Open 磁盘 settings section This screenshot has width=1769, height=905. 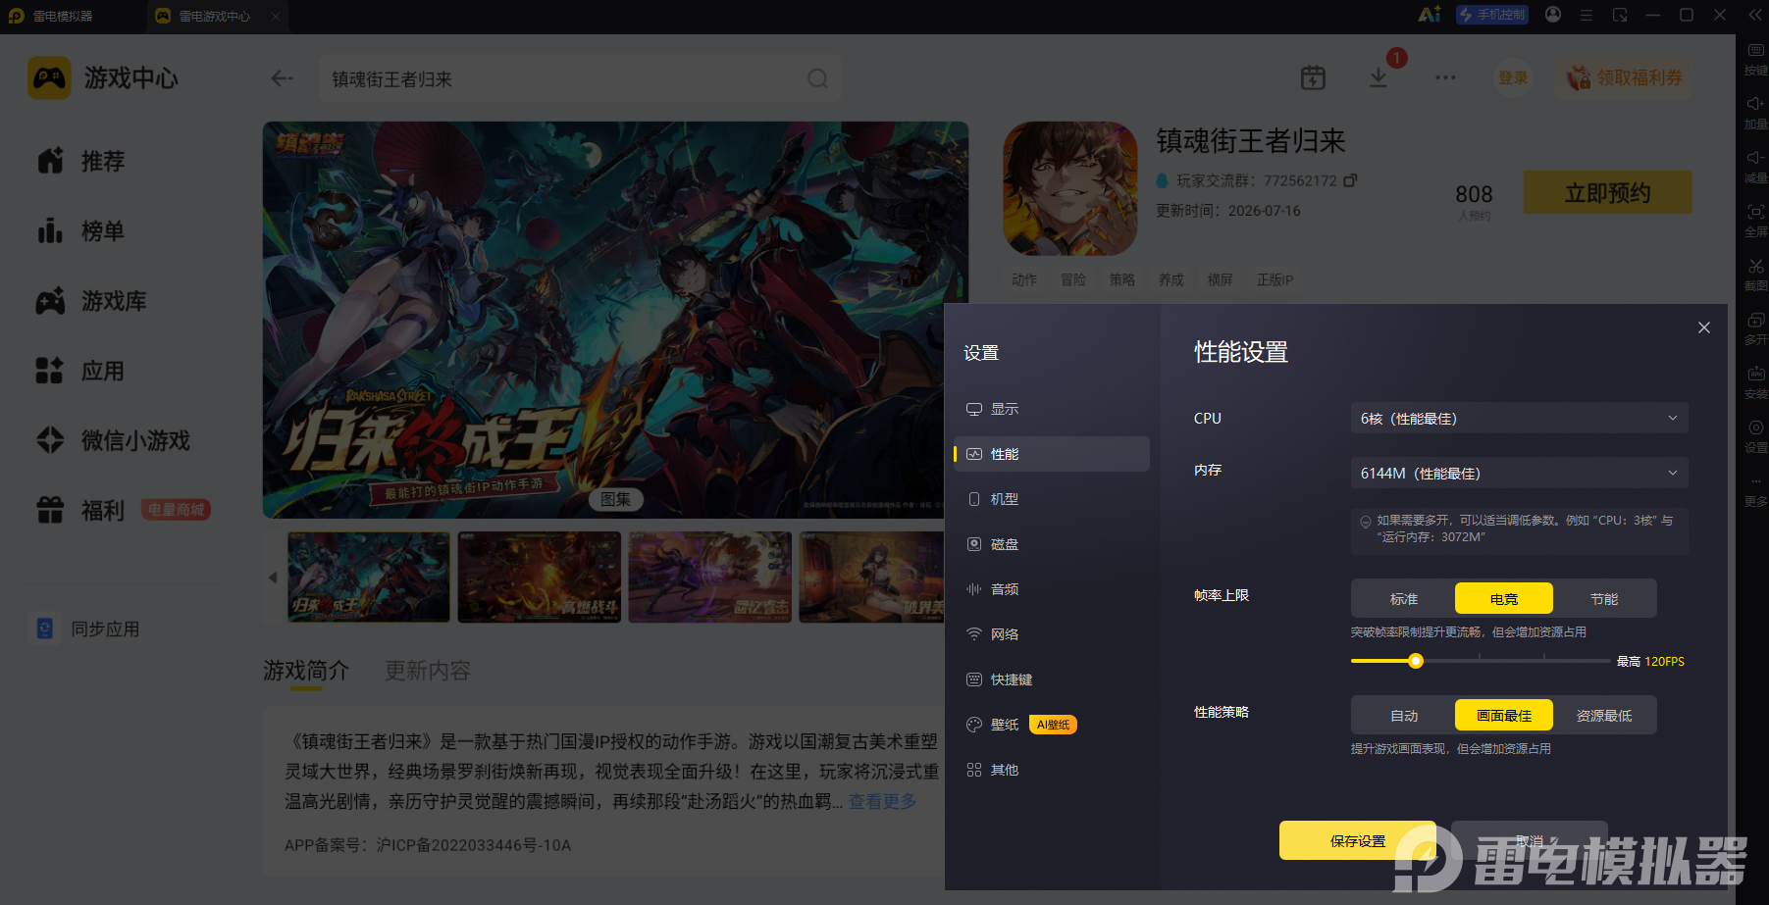pyautogui.click(x=1052, y=544)
